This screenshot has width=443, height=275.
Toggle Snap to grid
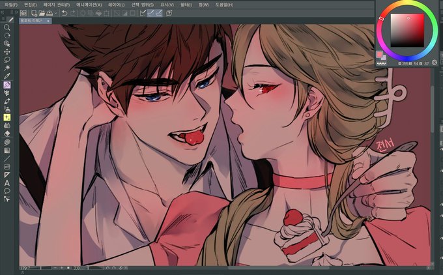159,13
